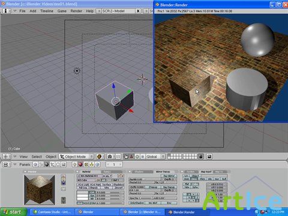Switch to Radiosity buttons icon
Image resolution: width=288 pixels, height=216 pixels.
(92, 164)
